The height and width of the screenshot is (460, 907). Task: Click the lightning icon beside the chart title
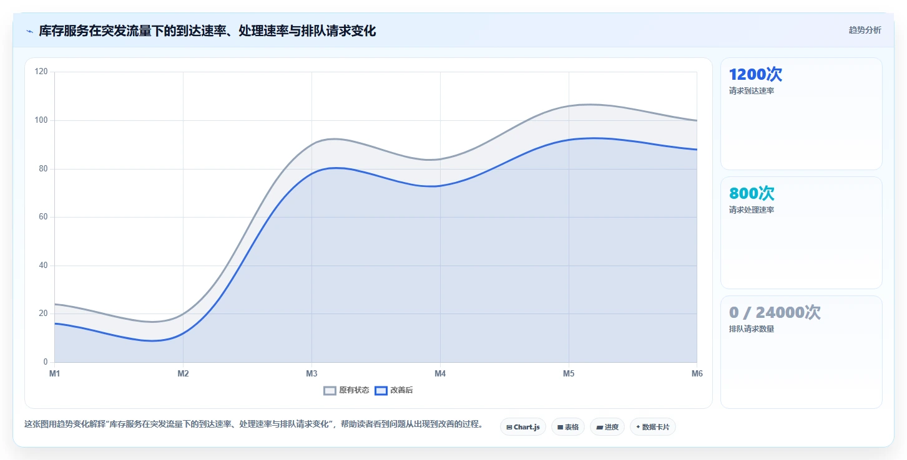coord(29,31)
